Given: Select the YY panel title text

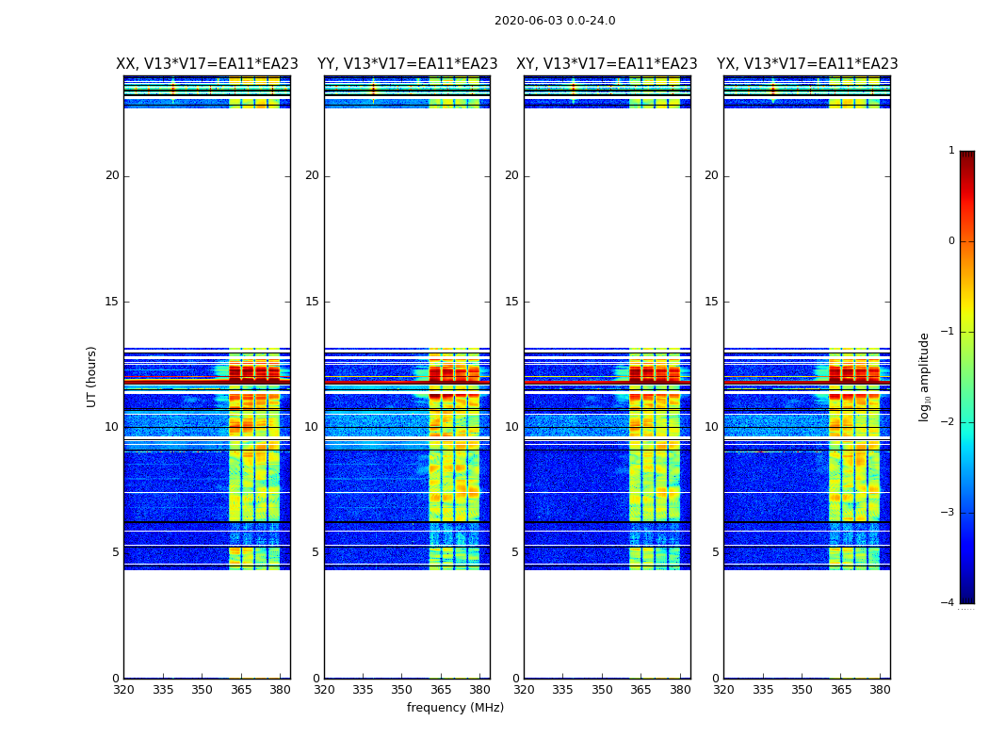Looking at the screenshot, I should (x=407, y=64).
